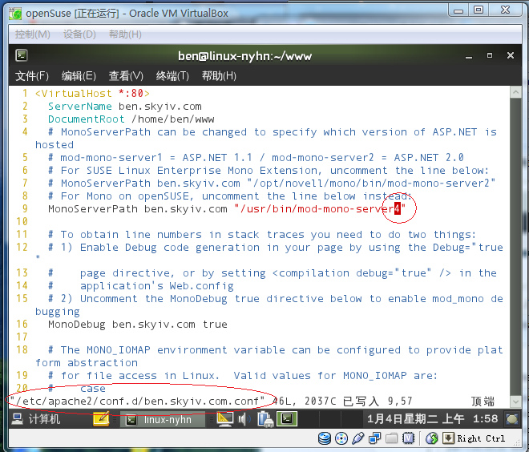Open the terminal 编辑(E) menu
The width and height of the screenshot is (529, 452).
79,76
